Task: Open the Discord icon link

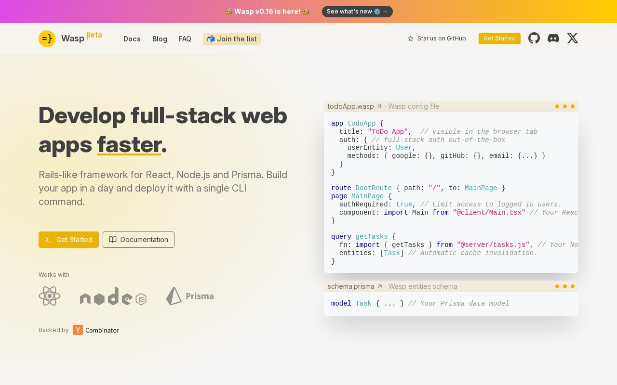Action: point(553,38)
